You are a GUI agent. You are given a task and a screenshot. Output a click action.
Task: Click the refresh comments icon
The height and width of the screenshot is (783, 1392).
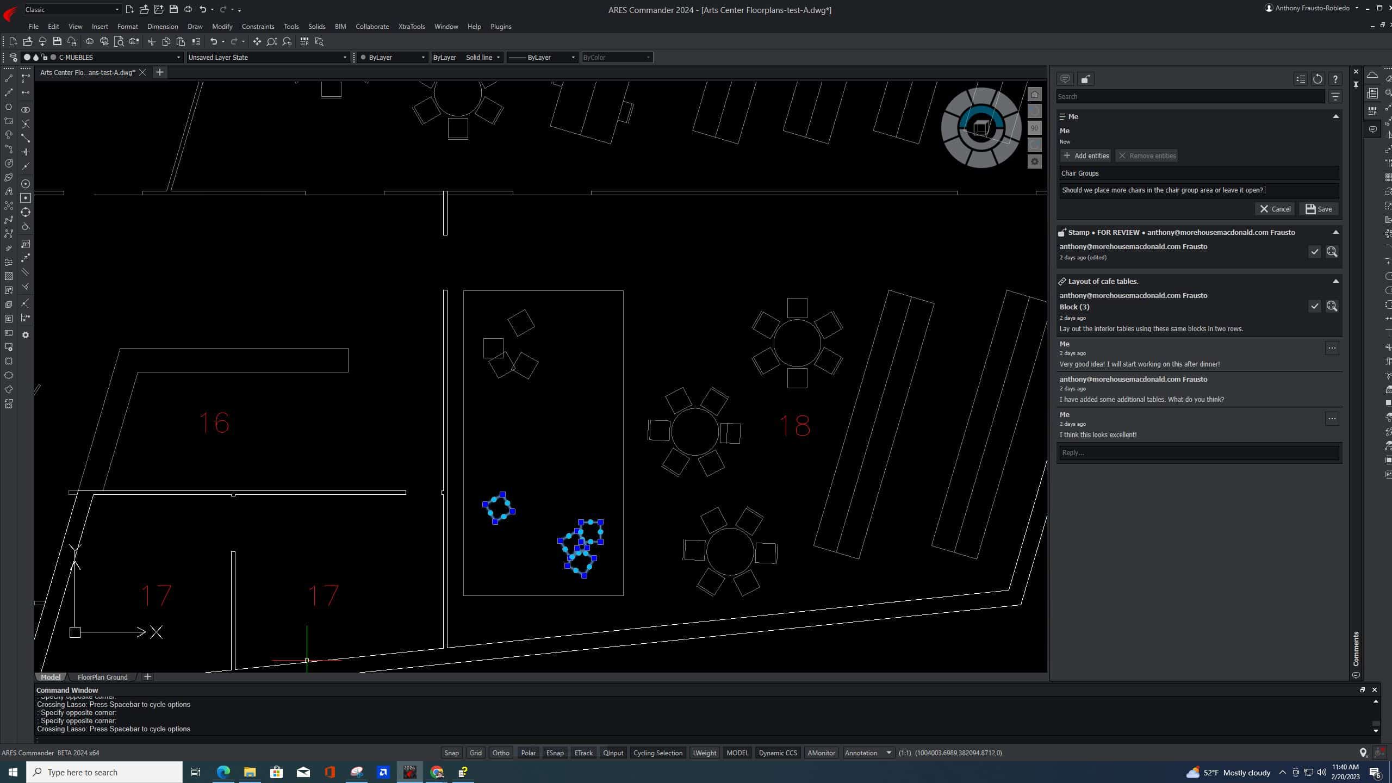click(x=1318, y=79)
